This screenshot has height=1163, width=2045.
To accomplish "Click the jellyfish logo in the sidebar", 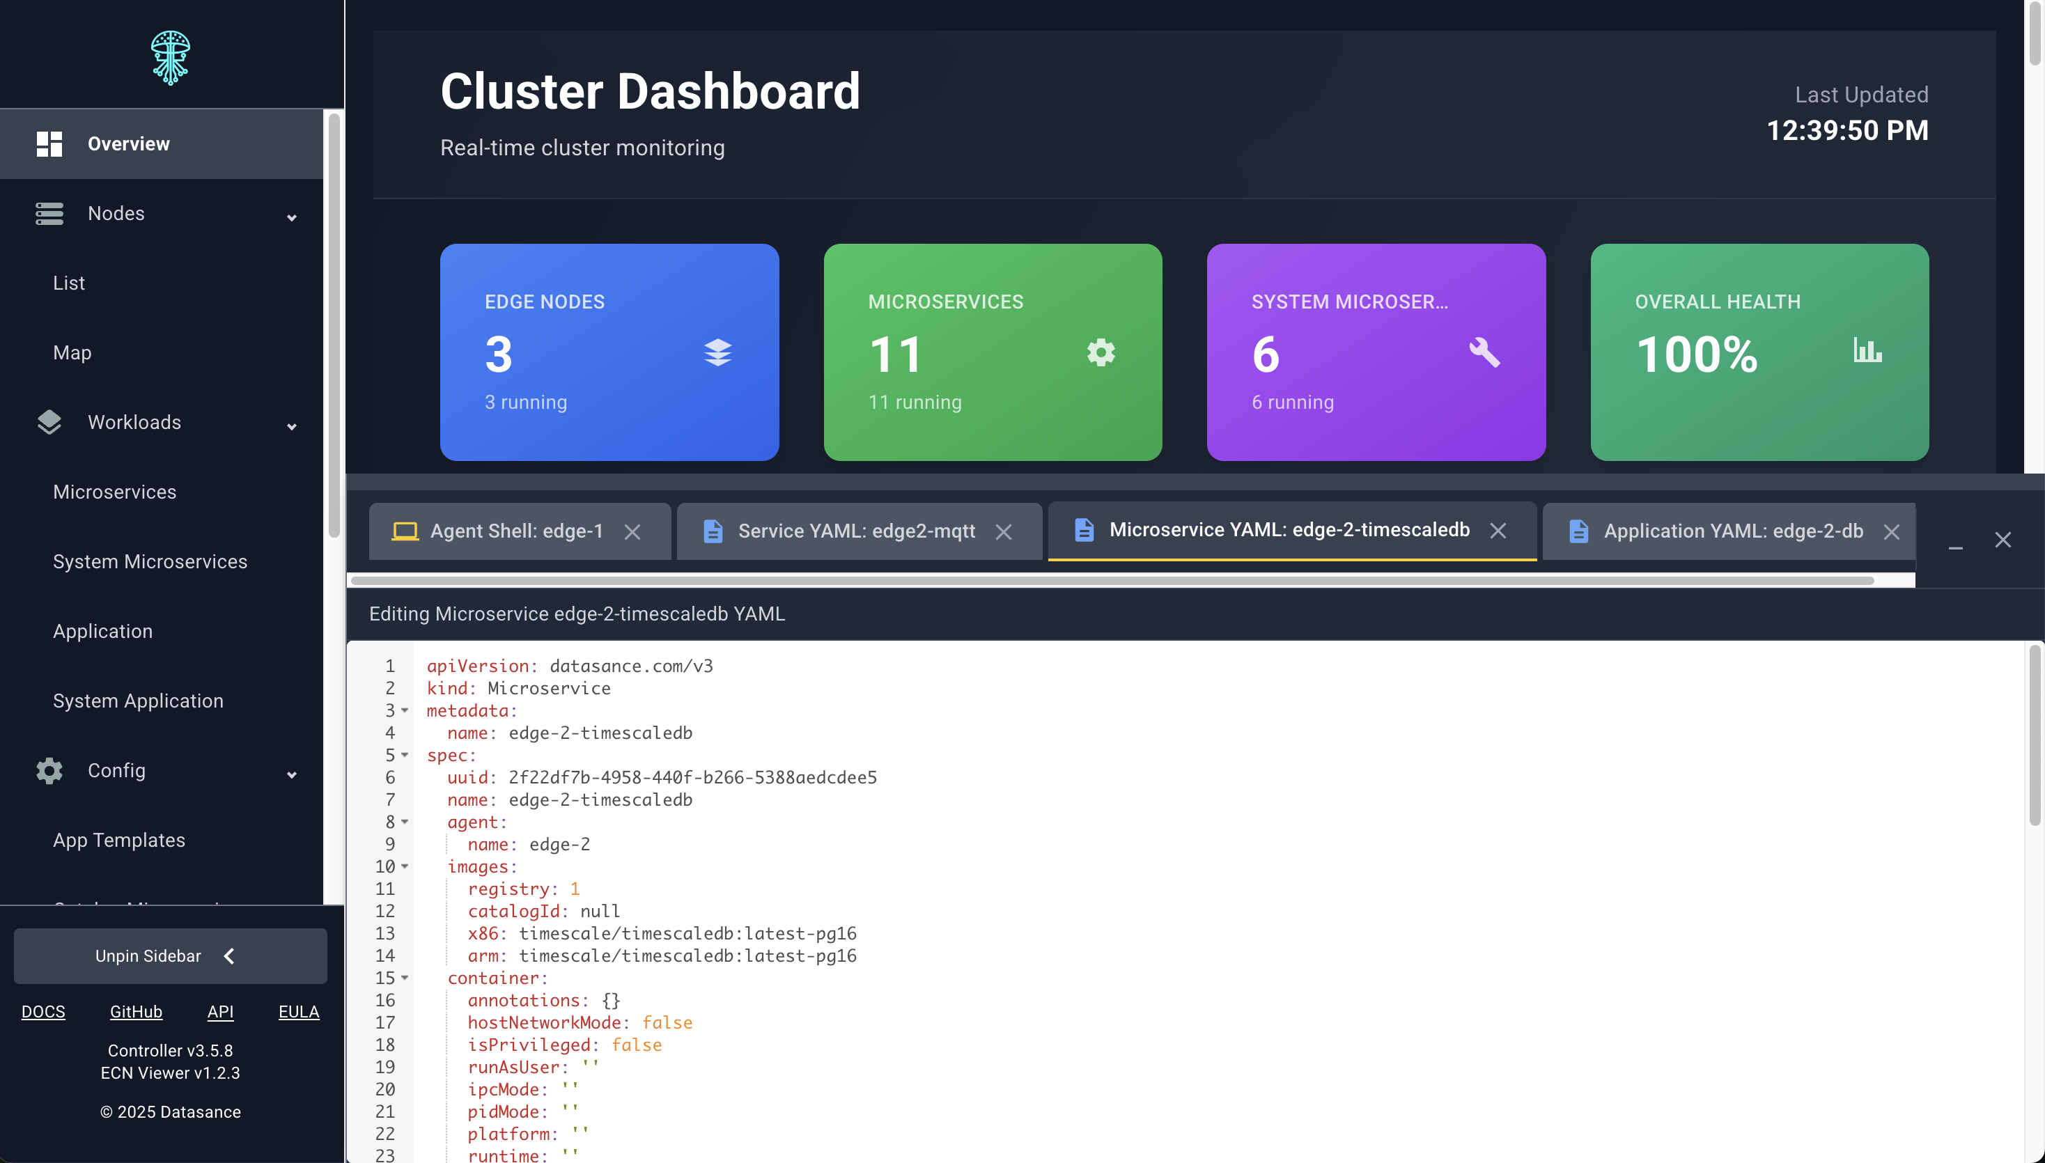I will point(170,58).
